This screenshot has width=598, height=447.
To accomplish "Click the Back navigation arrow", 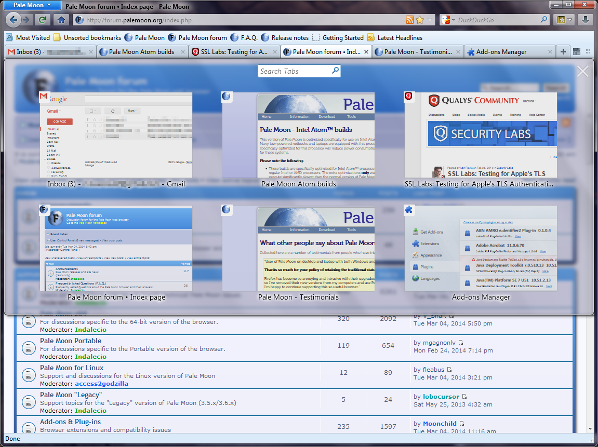I will click(x=13, y=20).
